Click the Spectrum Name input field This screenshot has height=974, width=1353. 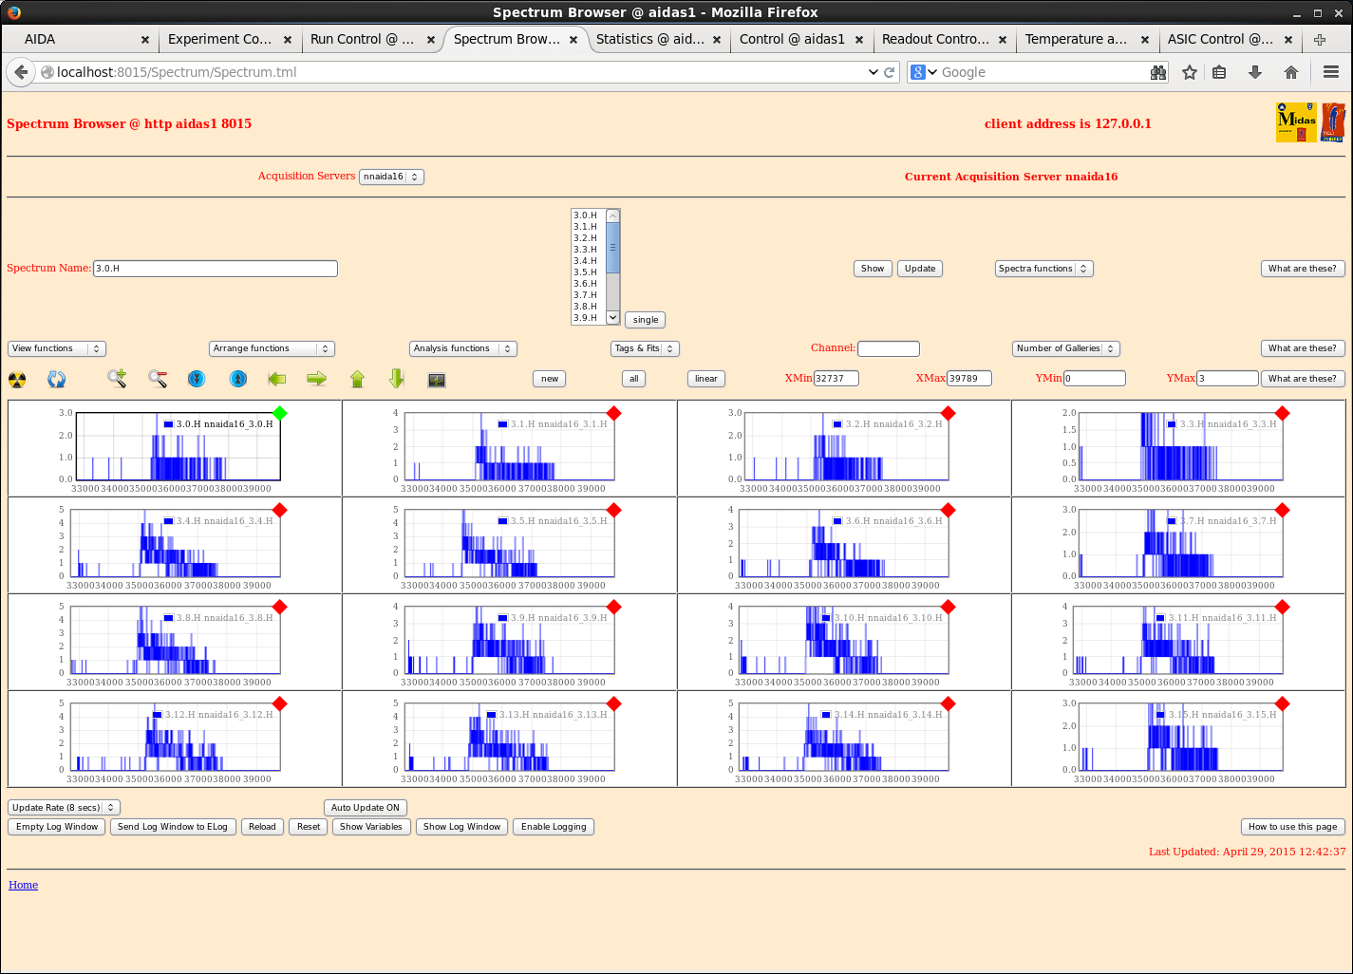[216, 269]
